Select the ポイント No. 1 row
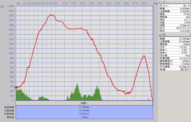 174,6
